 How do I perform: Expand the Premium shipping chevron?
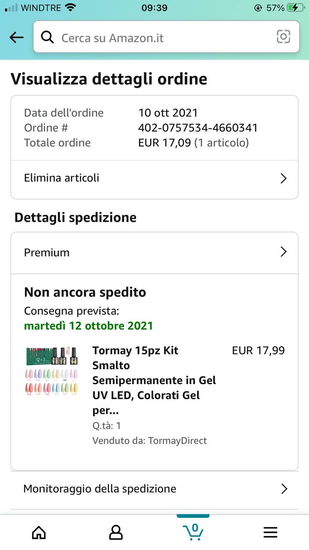point(283,252)
